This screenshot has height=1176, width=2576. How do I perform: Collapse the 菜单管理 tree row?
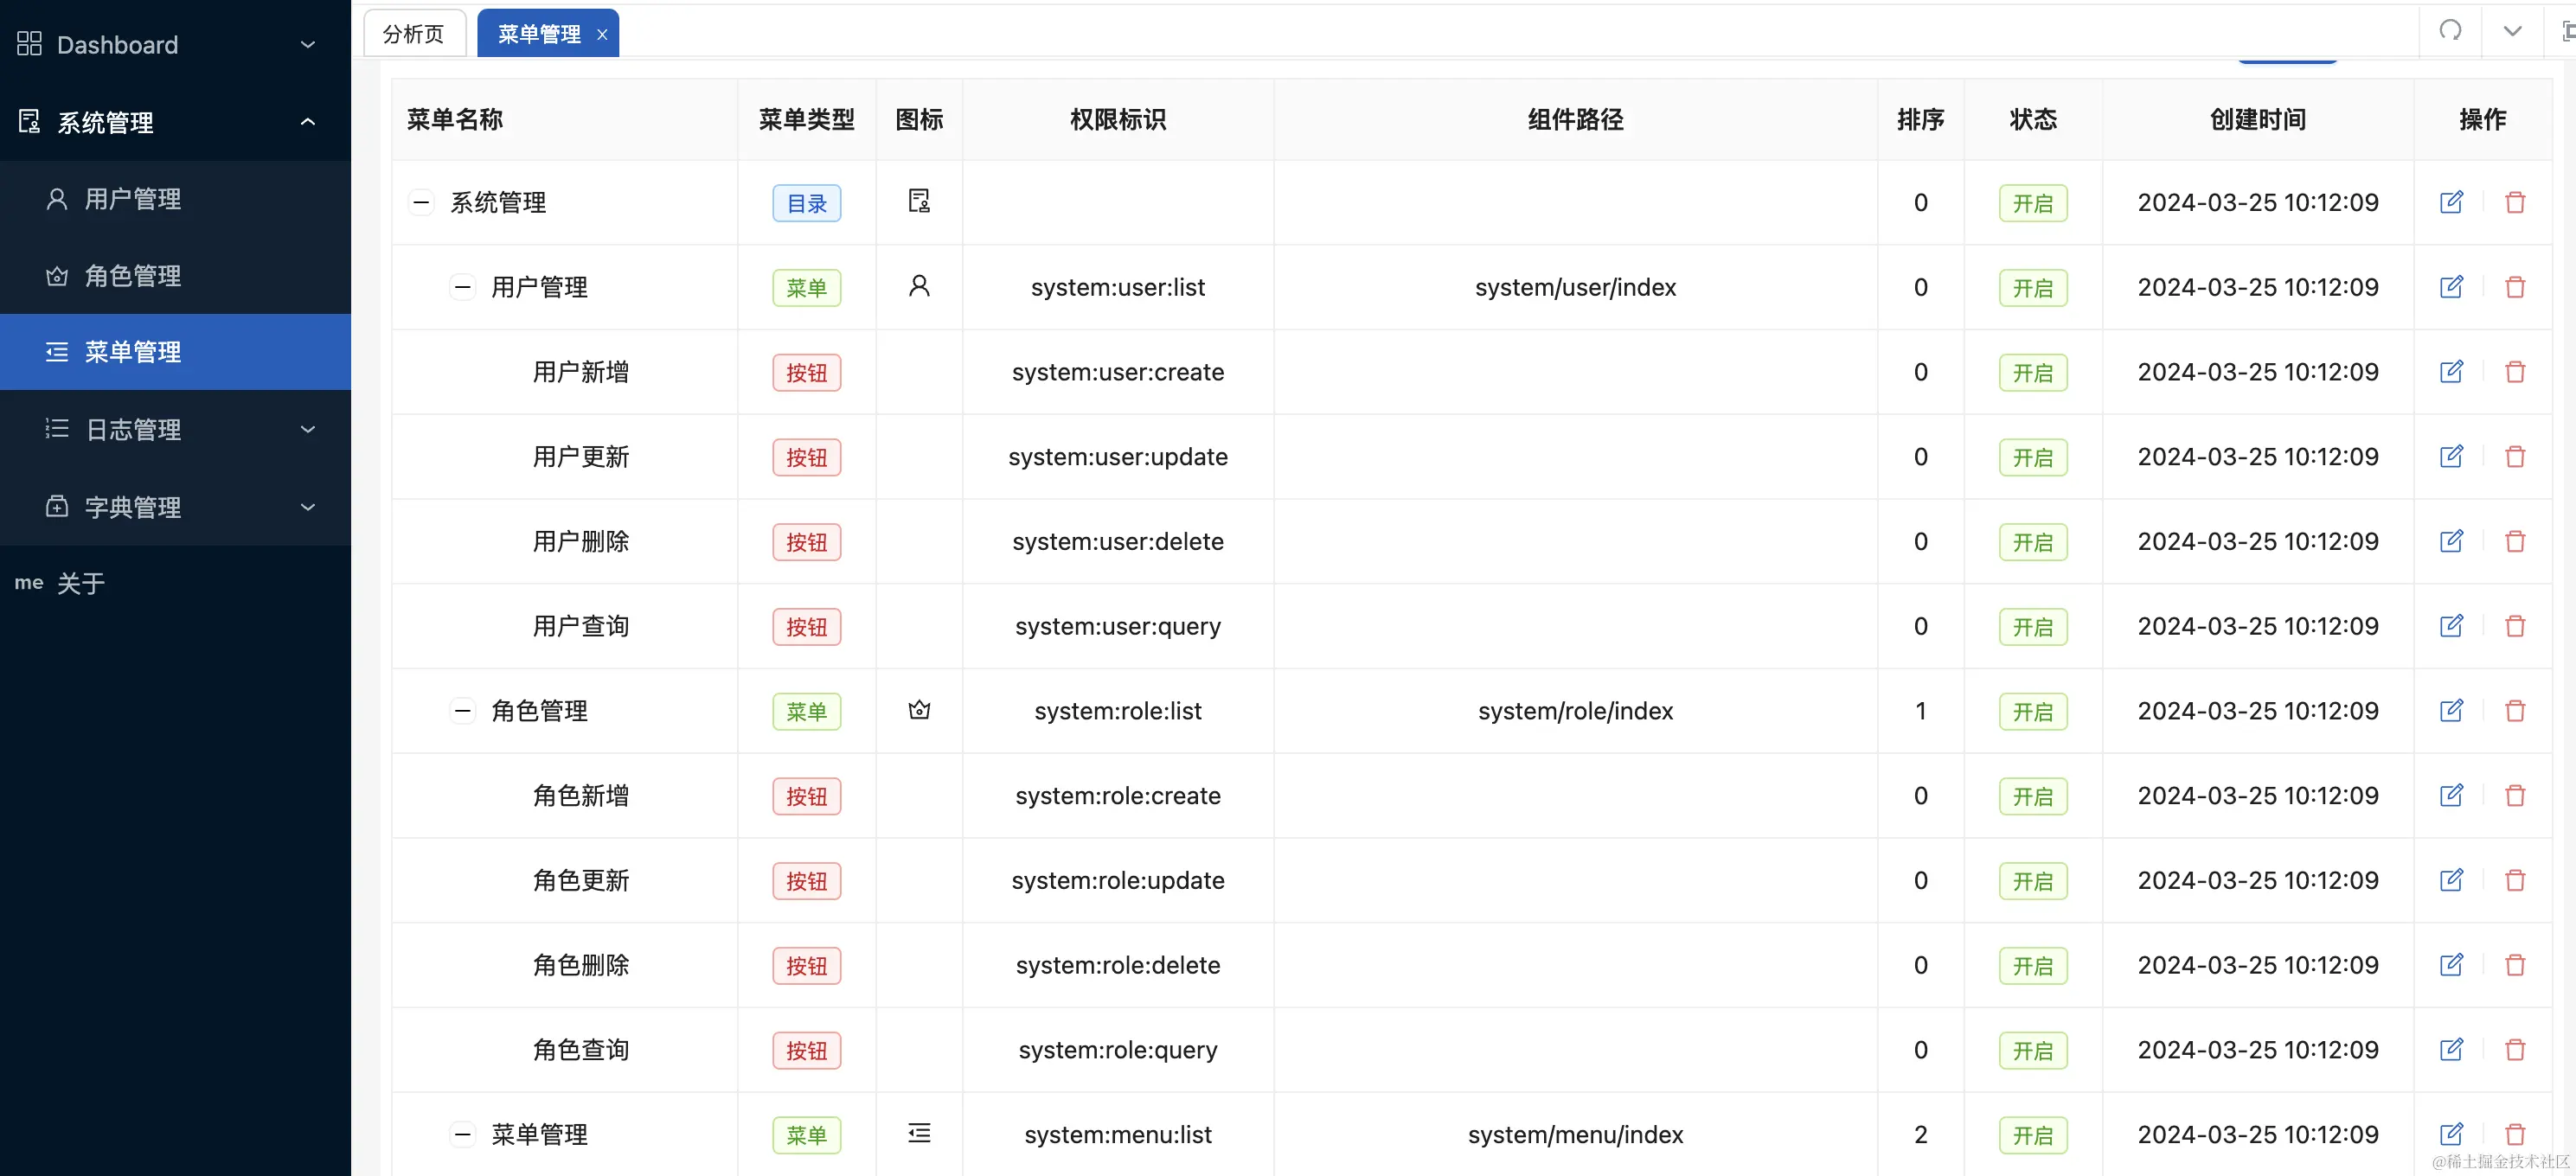(x=462, y=1134)
